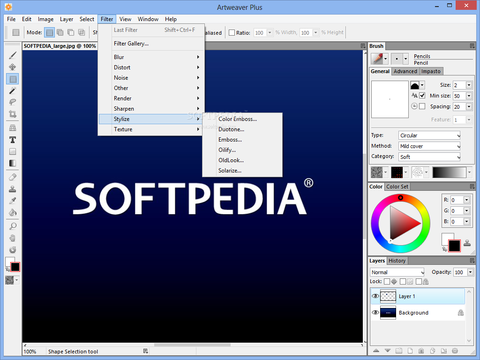Switch to the Advanced brush tab

[x=405, y=71]
